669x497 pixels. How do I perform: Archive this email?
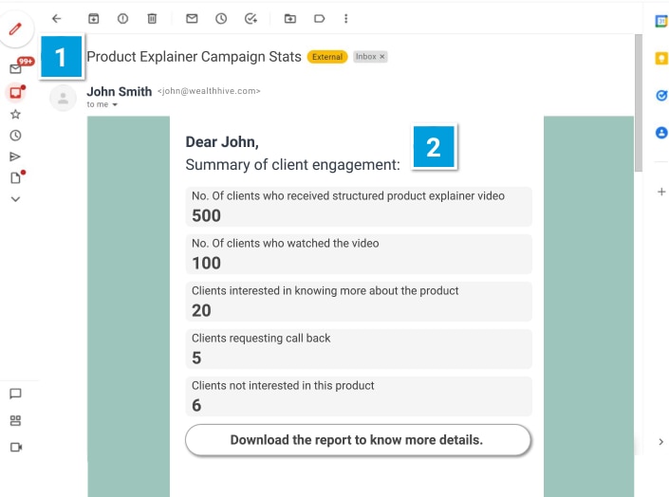pos(93,18)
